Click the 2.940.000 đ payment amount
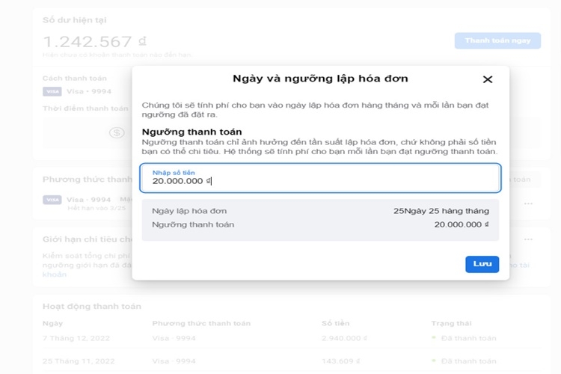 (x=346, y=338)
